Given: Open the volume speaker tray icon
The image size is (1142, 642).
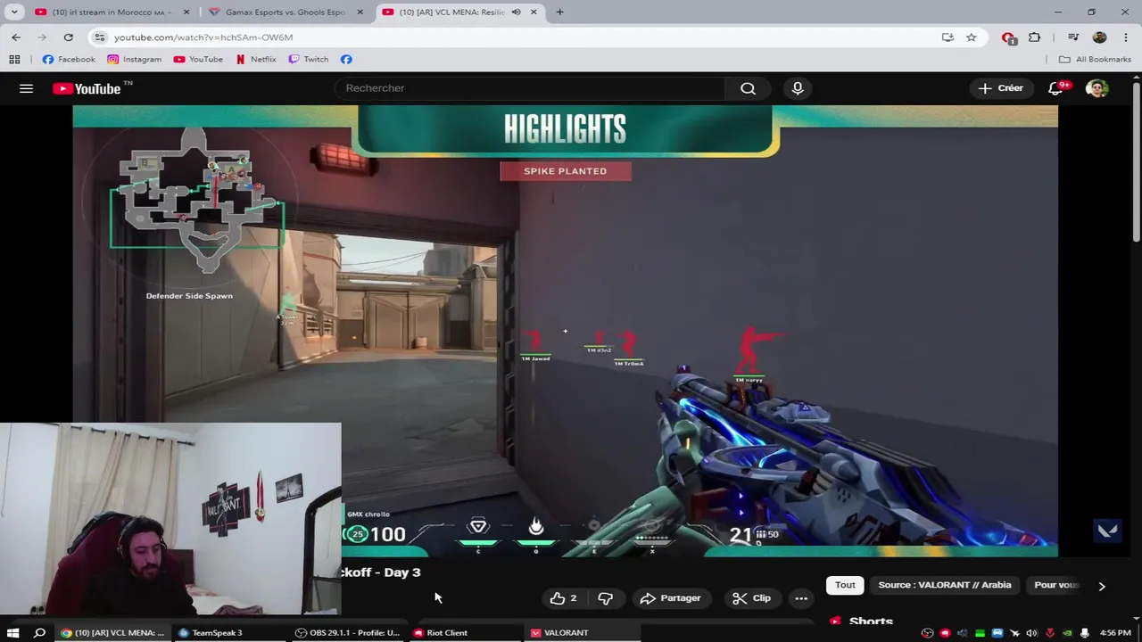Looking at the screenshot, I should [1031, 633].
